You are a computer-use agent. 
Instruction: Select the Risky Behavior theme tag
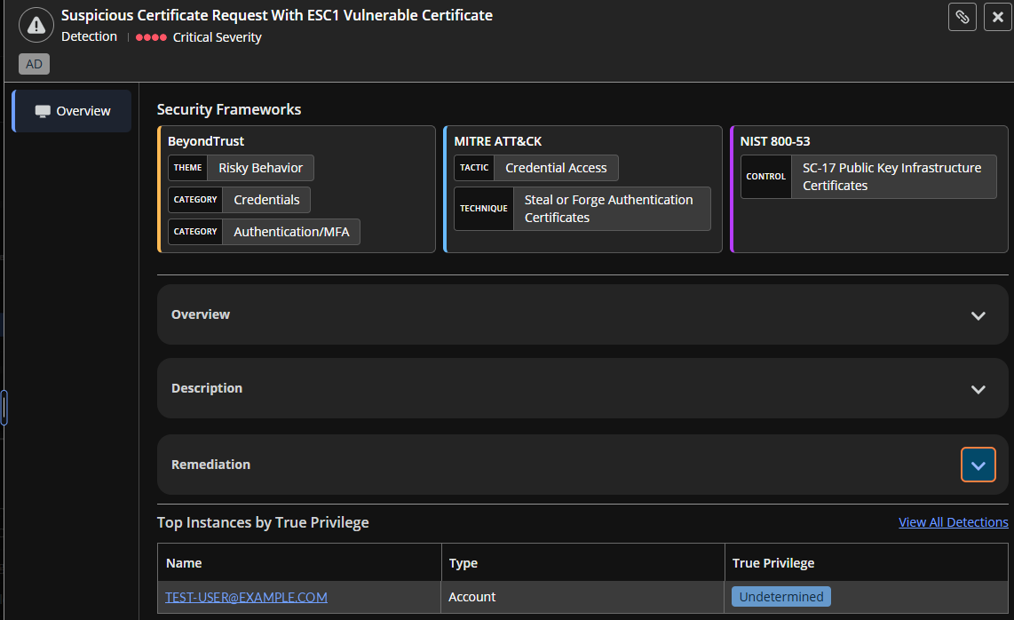point(242,168)
